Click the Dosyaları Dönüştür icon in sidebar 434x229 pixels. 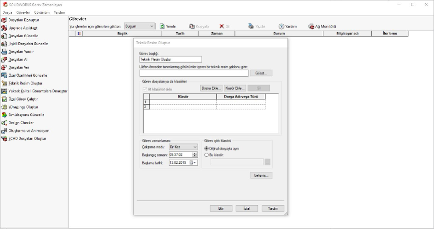point(4,20)
